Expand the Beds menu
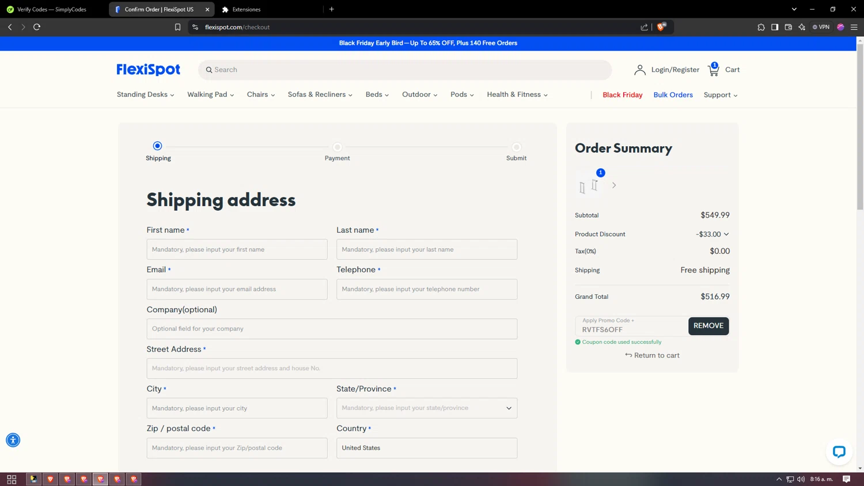This screenshot has height=486, width=864. coord(377,94)
